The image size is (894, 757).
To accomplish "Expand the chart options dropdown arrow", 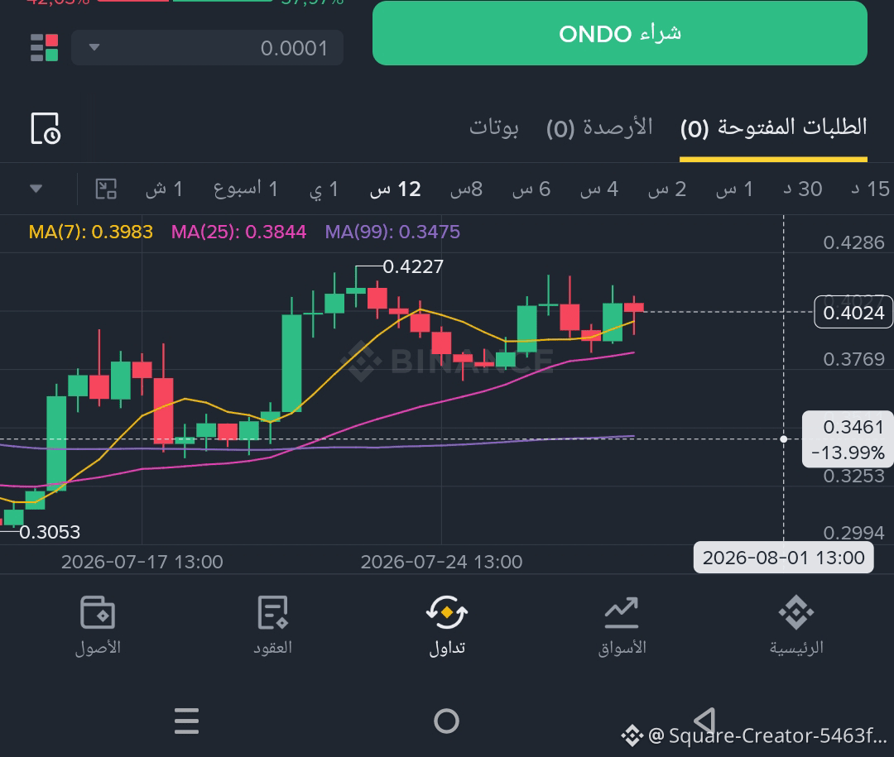I will (36, 189).
